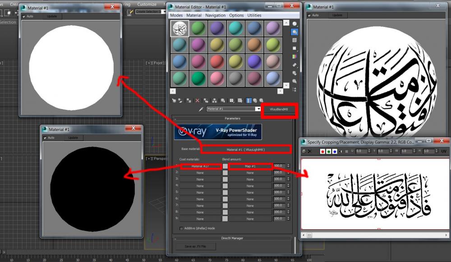451x262 pixels.
Task: Adjust the W value spinner in cropping window
Action: (x=414, y=151)
